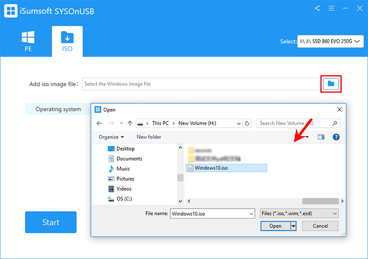The image size is (368, 259).
Task: Refresh the folder view
Action: point(247,123)
